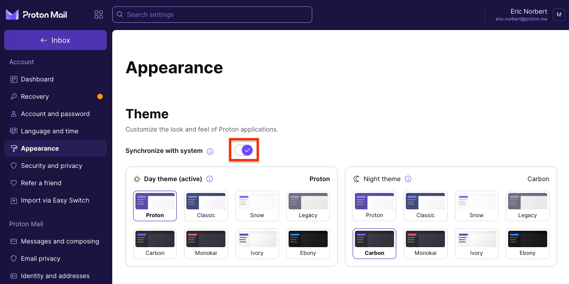
Task: Select Ebony as the night theme
Action: [528, 243]
